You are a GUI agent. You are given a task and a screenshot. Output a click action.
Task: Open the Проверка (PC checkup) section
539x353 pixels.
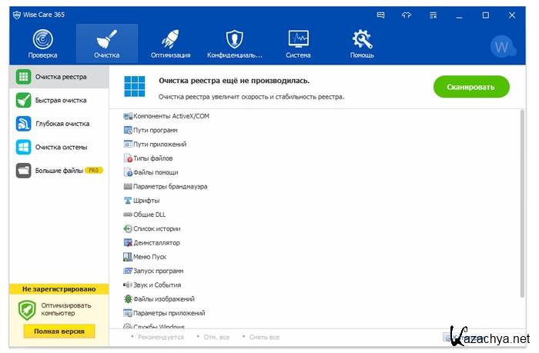pyautogui.click(x=43, y=44)
